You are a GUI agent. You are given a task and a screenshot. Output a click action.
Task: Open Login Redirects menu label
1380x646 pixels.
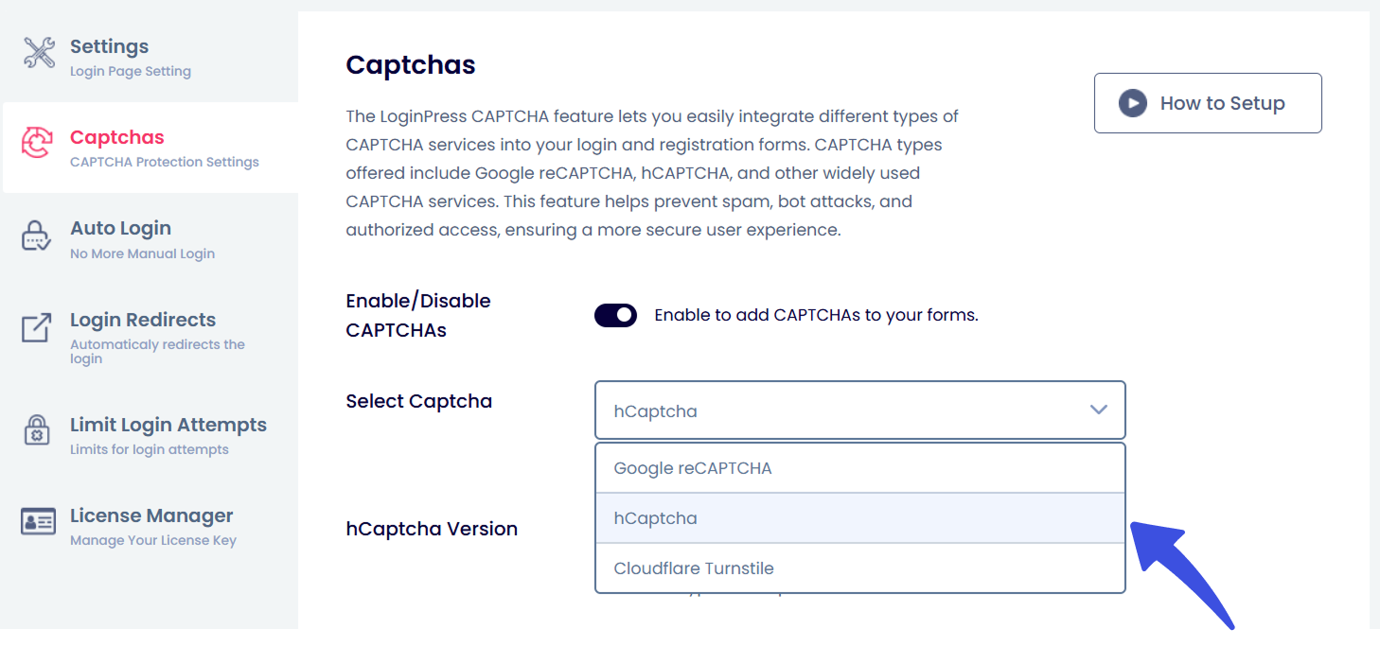[143, 320]
